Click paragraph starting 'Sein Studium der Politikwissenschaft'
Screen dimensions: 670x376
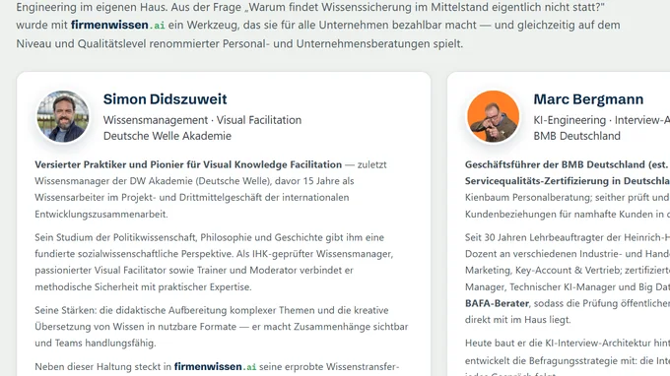point(214,262)
